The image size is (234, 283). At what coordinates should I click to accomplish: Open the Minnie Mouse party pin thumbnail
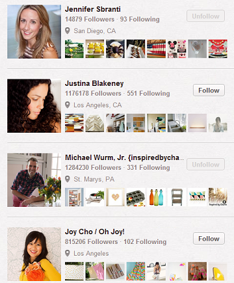177,49
